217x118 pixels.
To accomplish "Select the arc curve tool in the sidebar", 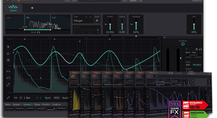I will 8,78.
